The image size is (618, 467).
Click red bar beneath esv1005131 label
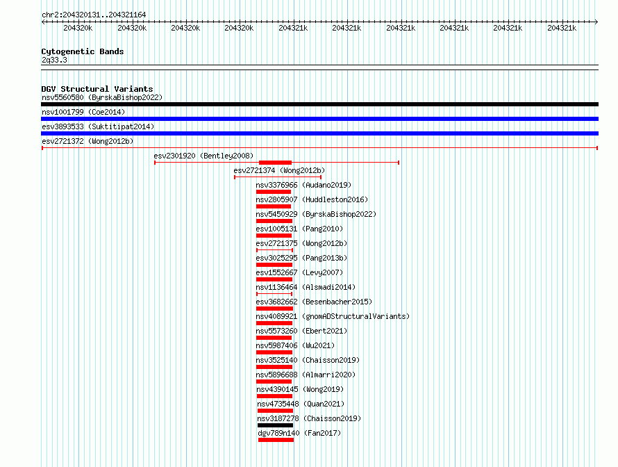pos(274,236)
